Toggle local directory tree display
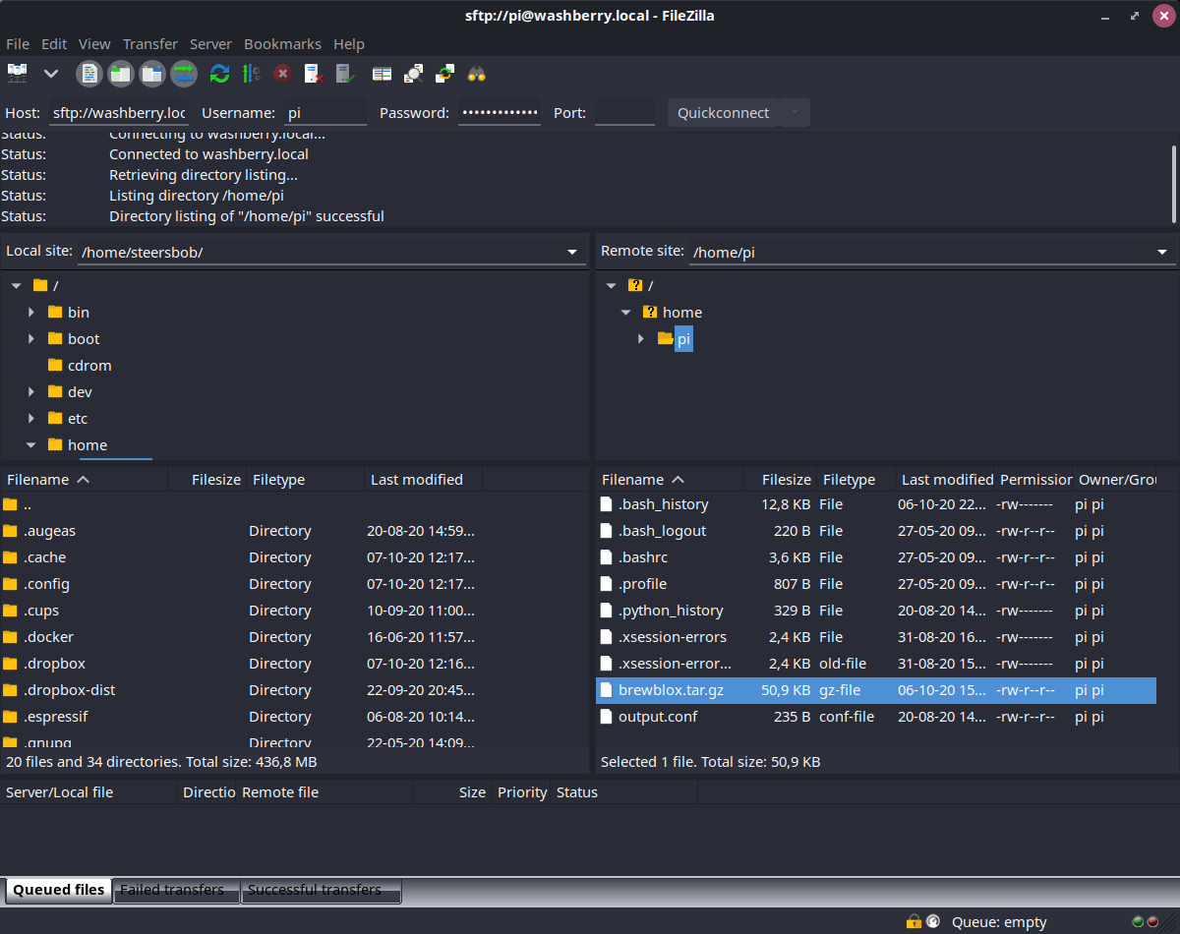This screenshot has height=934, width=1180. [121, 74]
